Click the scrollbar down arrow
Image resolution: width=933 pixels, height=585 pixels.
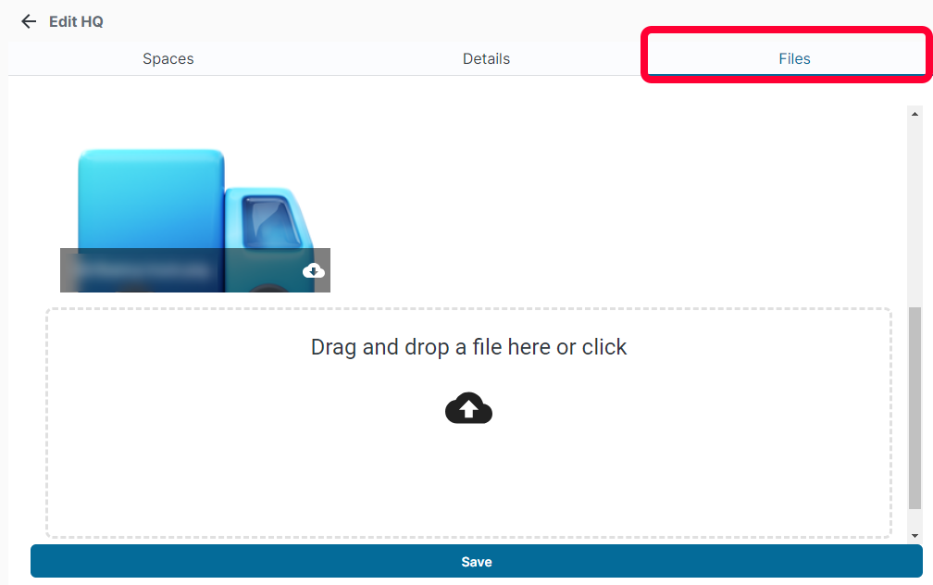tap(914, 536)
